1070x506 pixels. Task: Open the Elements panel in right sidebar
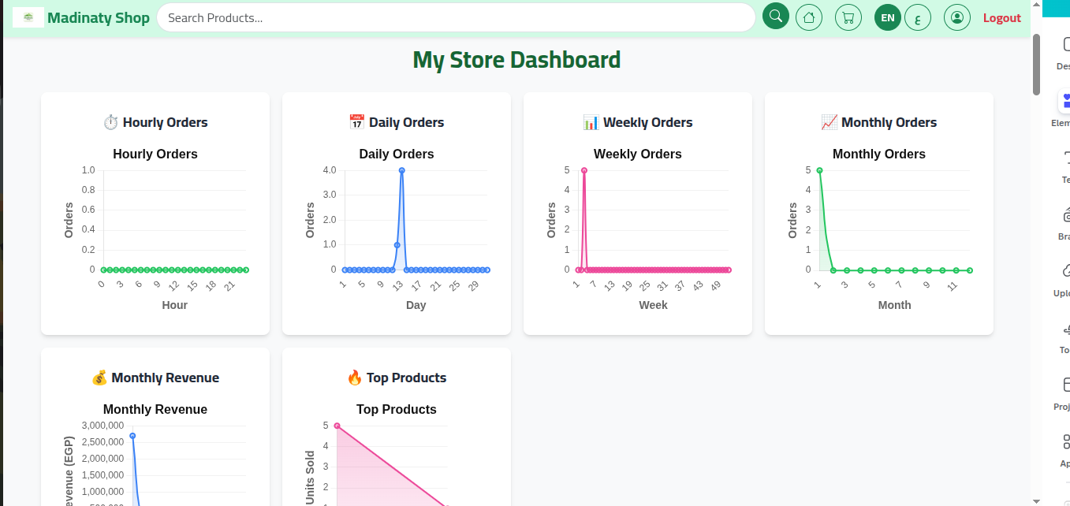(1064, 107)
